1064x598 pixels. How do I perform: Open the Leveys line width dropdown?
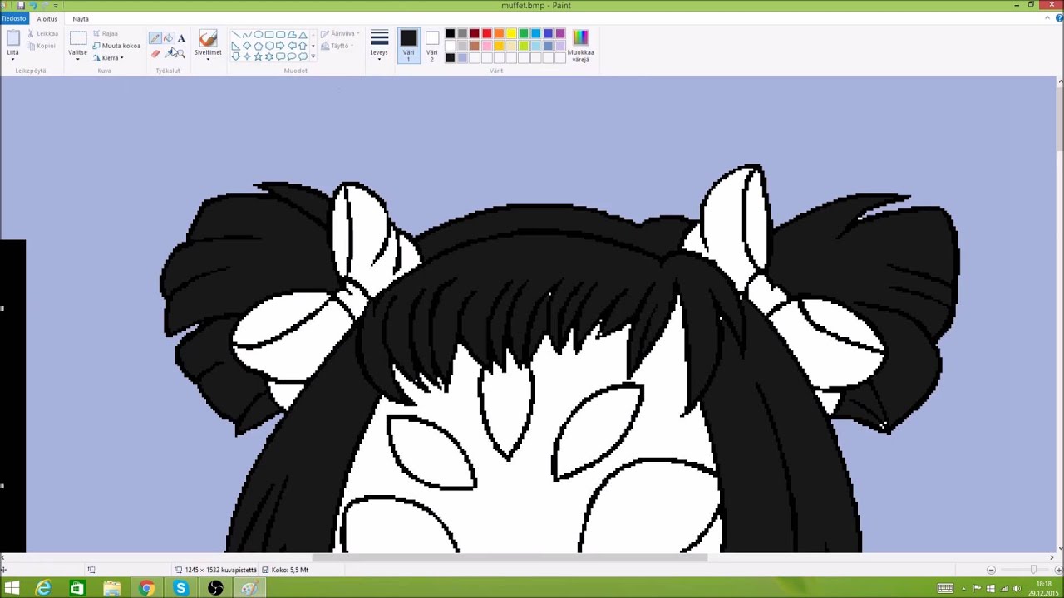coord(379,47)
